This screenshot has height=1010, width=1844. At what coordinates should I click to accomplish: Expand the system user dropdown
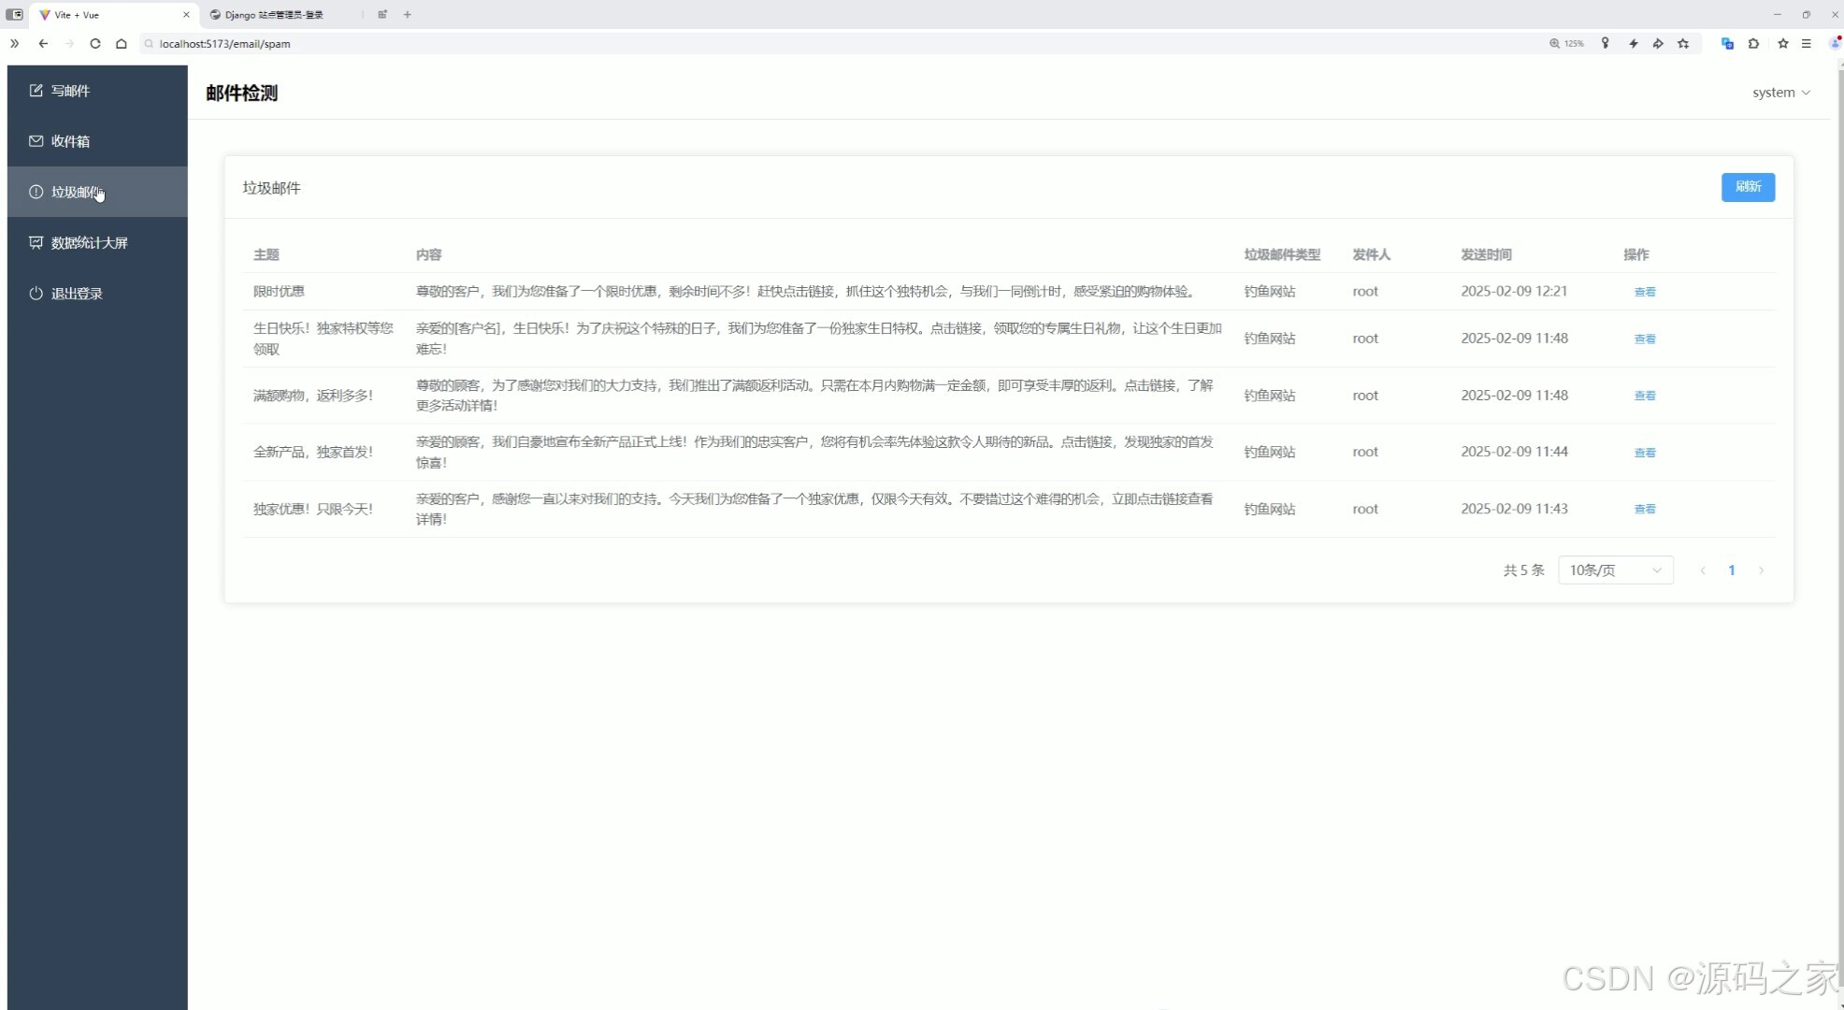1780,93
